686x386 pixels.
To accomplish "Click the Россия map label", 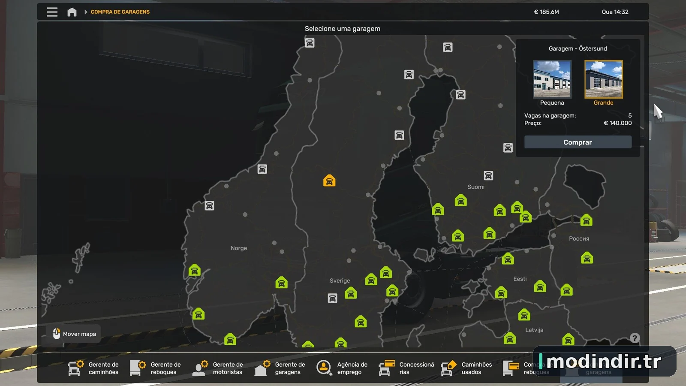I will click(x=579, y=238).
